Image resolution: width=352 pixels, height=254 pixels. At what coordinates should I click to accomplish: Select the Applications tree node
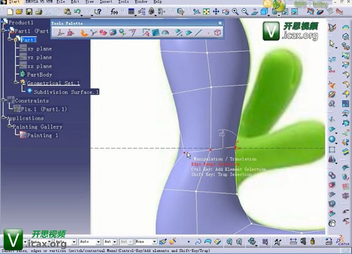coord(25,118)
